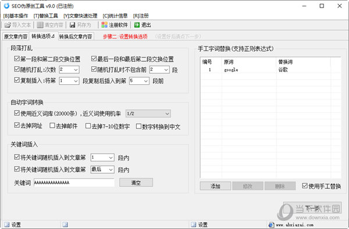Toggle 复制插入 checkbox
The image size is (349, 229).
click(17, 80)
